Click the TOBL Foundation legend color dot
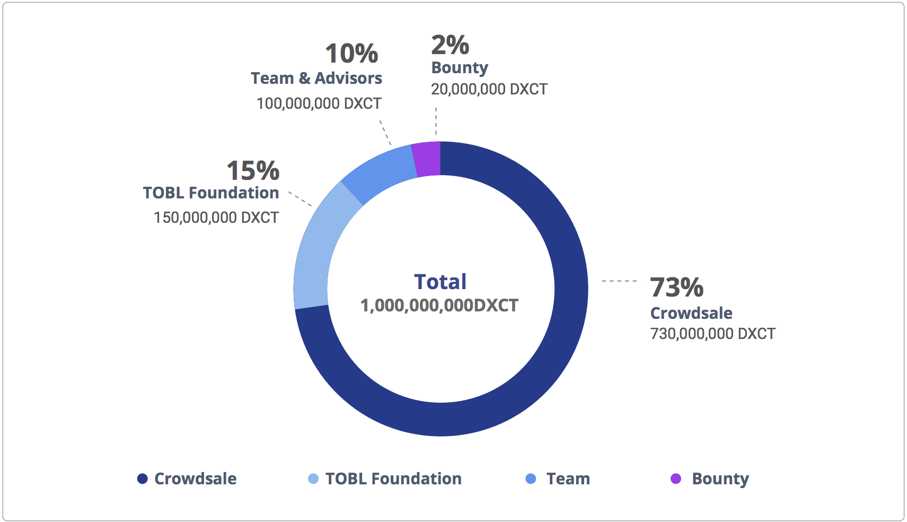 313,478
